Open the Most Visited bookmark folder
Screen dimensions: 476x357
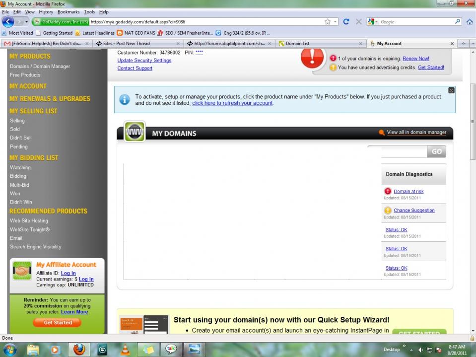tap(17, 33)
